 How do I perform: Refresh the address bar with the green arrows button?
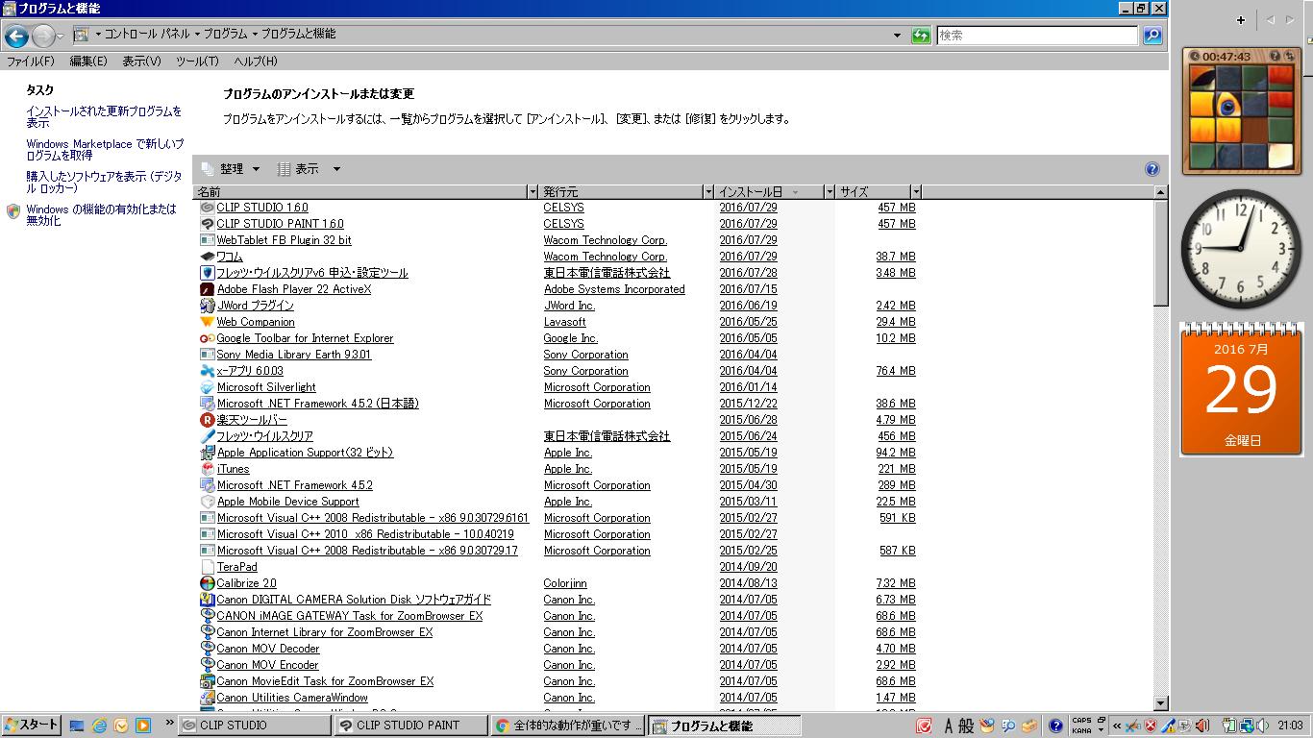pyautogui.click(x=921, y=36)
